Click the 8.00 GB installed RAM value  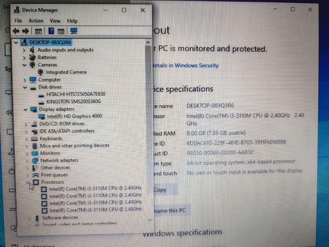[216, 133]
